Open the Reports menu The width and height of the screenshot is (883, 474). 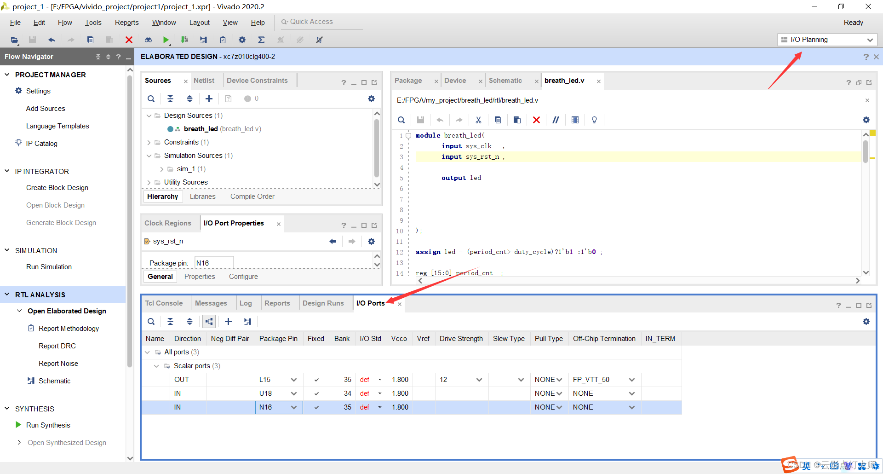click(127, 23)
